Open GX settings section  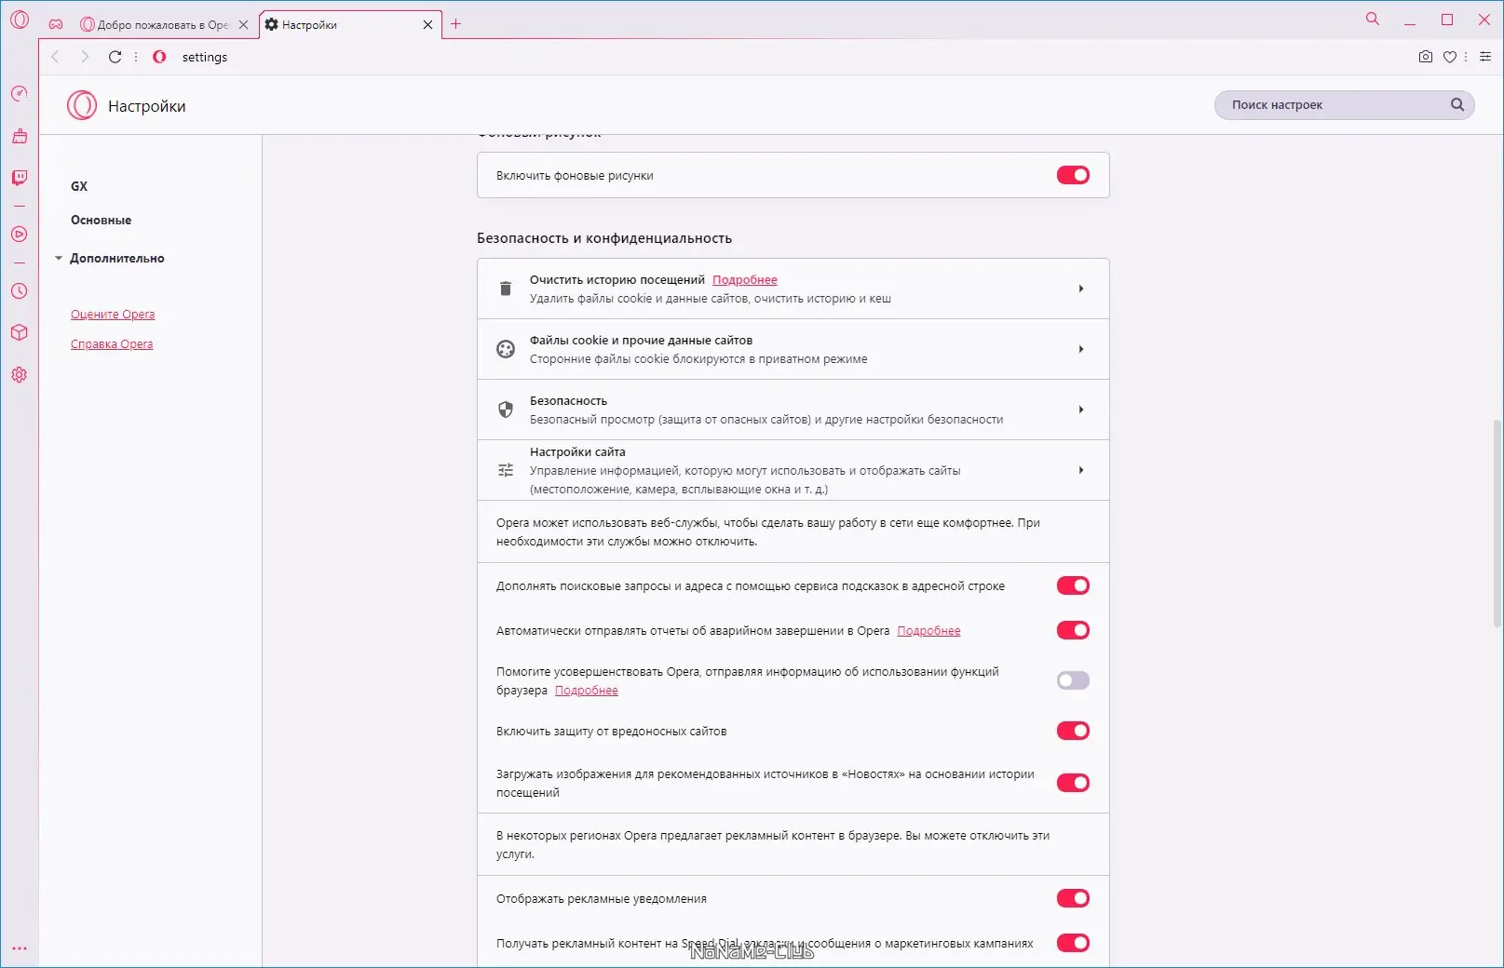coord(79,186)
